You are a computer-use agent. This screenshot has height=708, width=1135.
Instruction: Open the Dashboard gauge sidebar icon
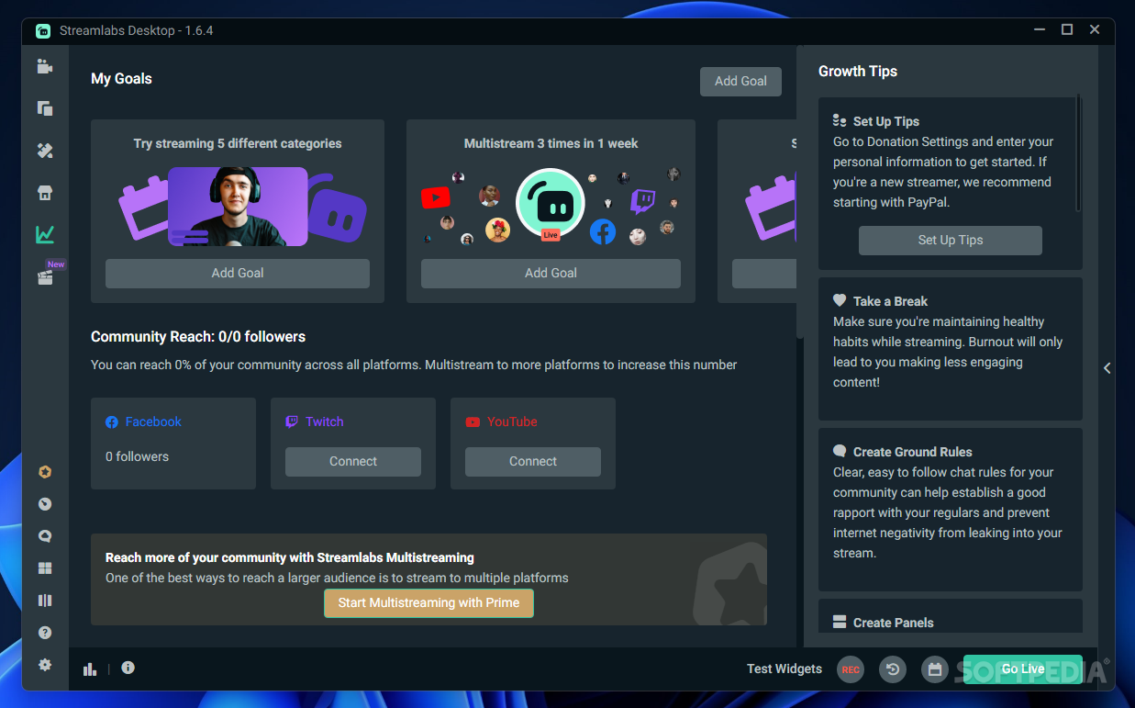(x=45, y=504)
